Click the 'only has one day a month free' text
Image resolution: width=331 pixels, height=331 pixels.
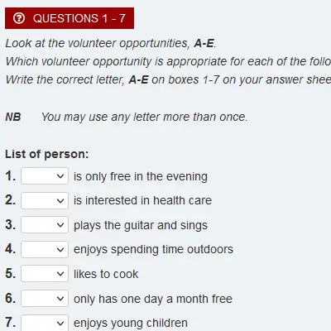pyautogui.click(x=153, y=299)
